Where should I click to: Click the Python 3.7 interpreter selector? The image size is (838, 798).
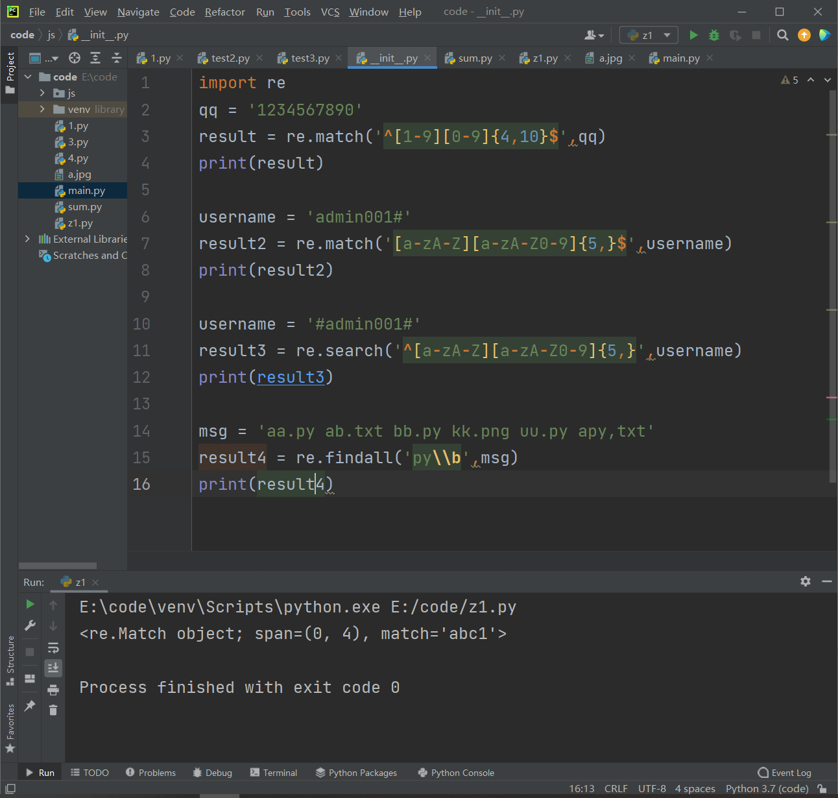click(x=767, y=788)
